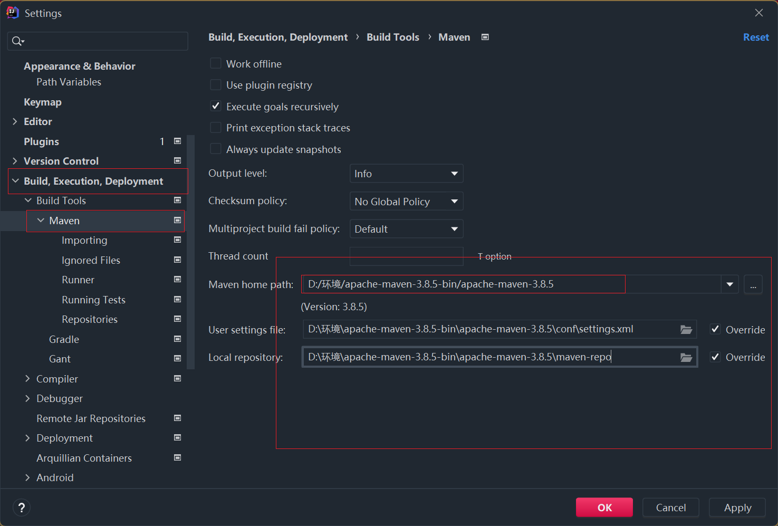Enable Use plugin registry checkbox
The width and height of the screenshot is (778, 526).
(x=216, y=84)
